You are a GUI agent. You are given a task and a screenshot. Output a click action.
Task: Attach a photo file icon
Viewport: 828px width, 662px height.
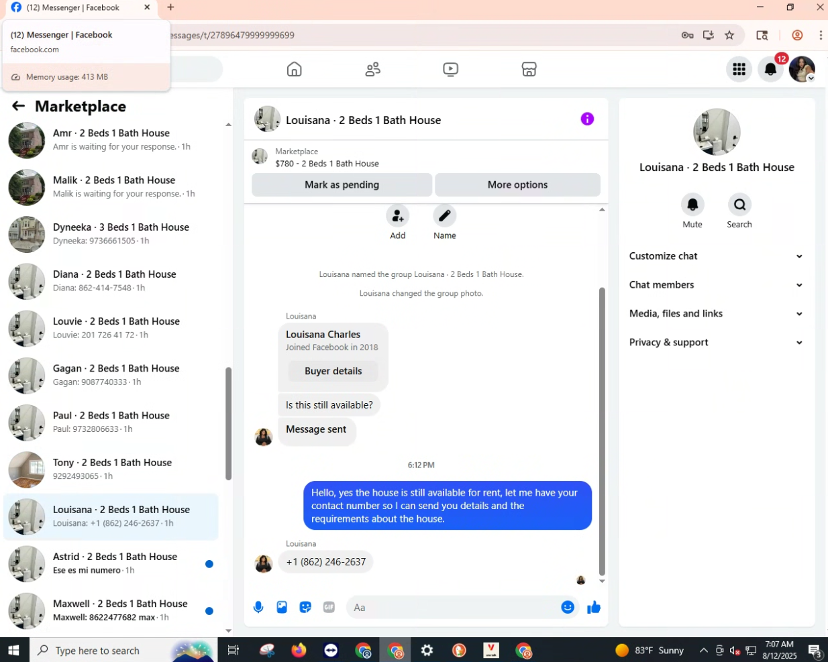click(x=282, y=608)
